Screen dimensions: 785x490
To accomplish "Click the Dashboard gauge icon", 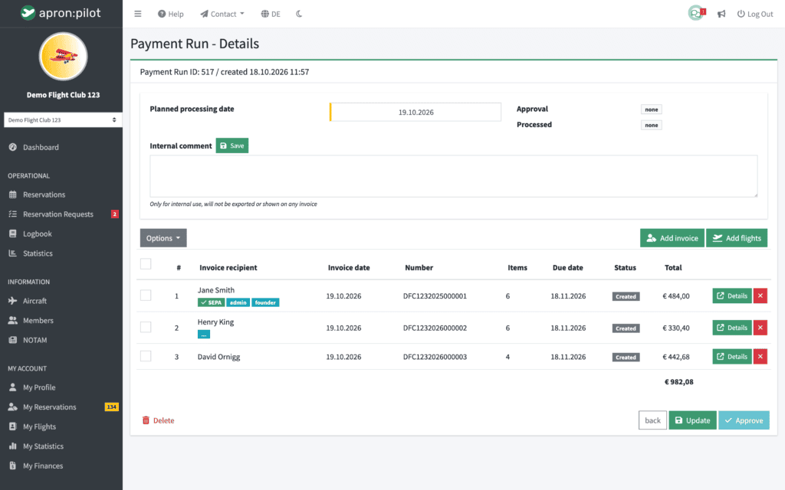I will (12, 147).
